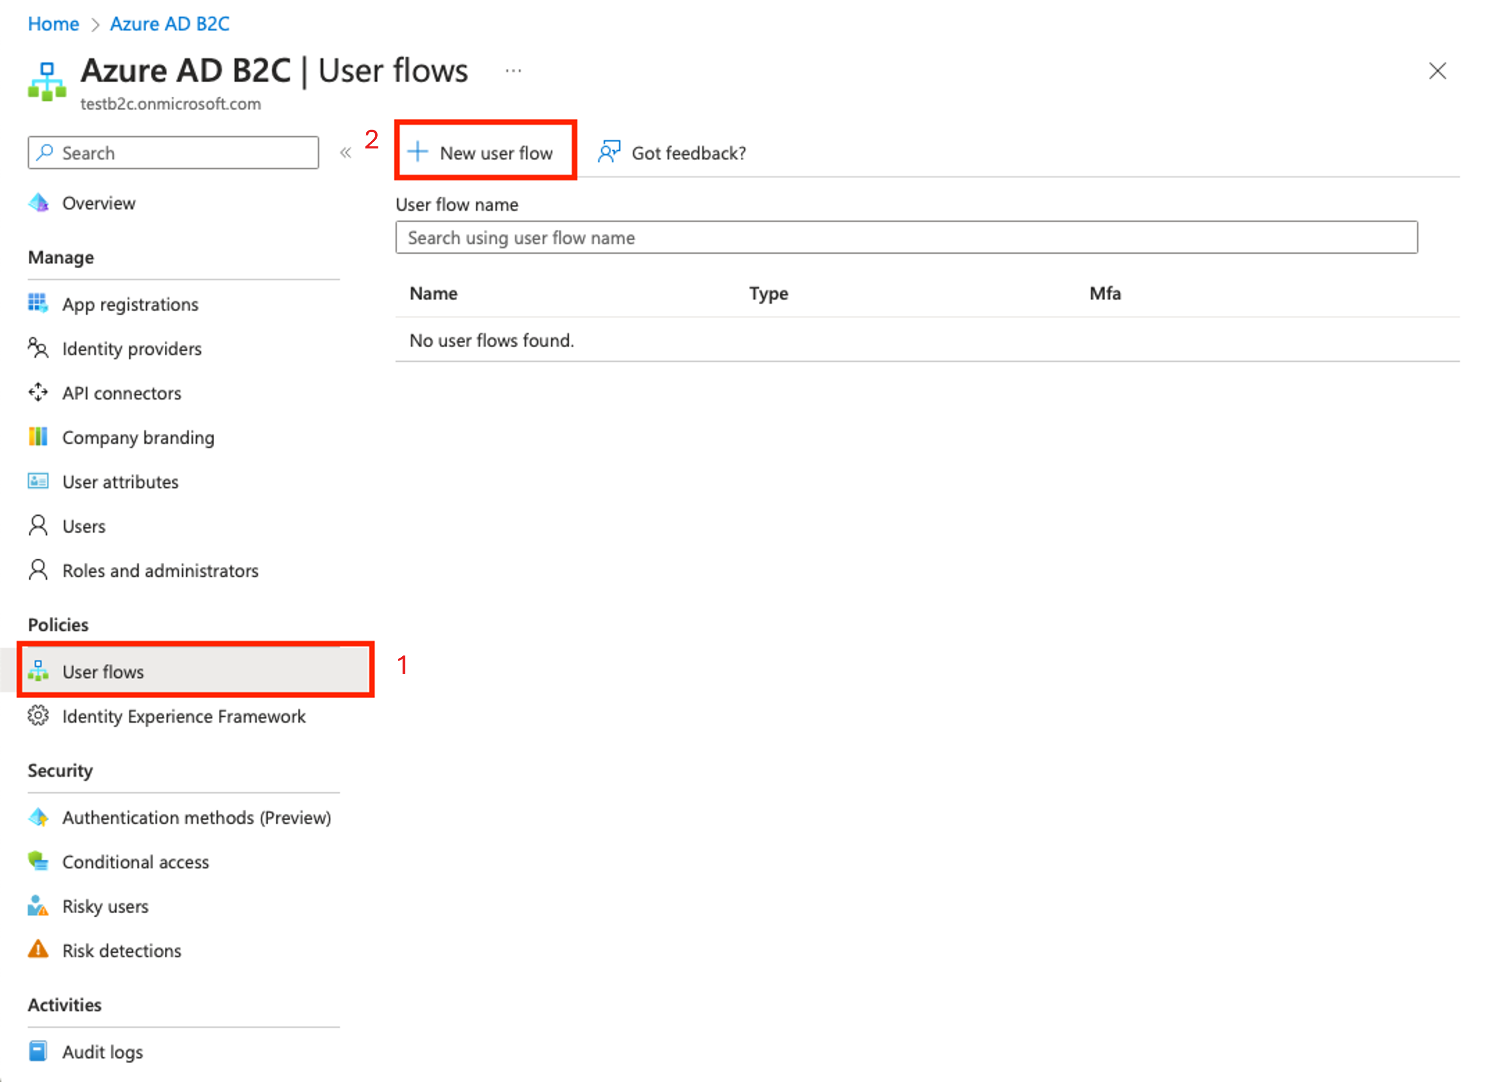Screen dimensions: 1485x1082
Task: Click the Got feedback person icon
Action: tap(608, 152)
